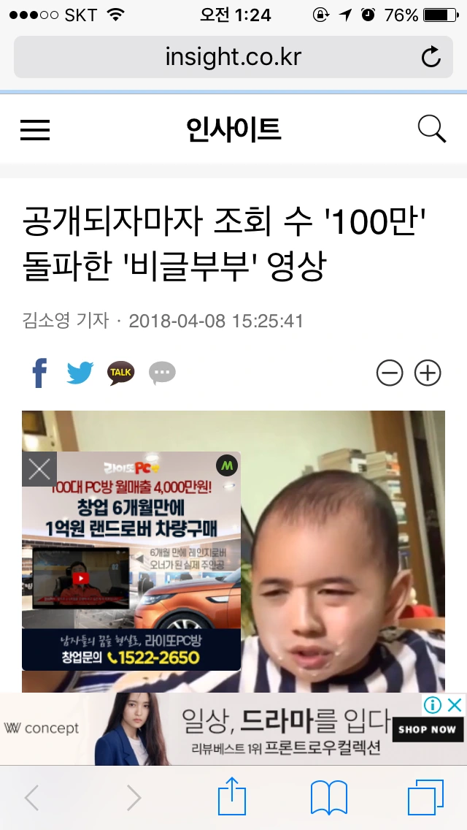Play the YouTube video in ad
The image size is (467, 830).
pyautogui.click(x=80, y=578)
